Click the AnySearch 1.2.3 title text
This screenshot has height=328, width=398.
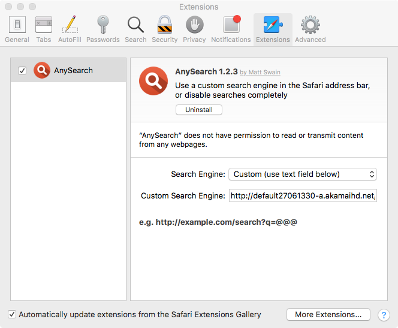(206, 71)
